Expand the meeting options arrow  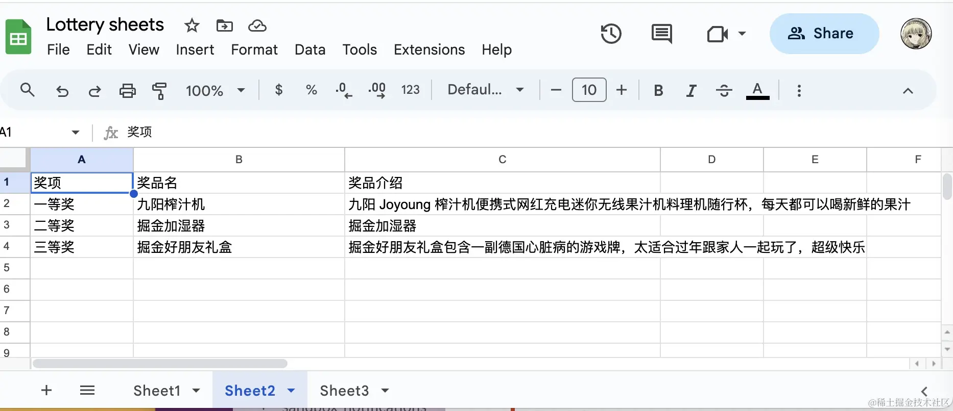coord(742,34)
